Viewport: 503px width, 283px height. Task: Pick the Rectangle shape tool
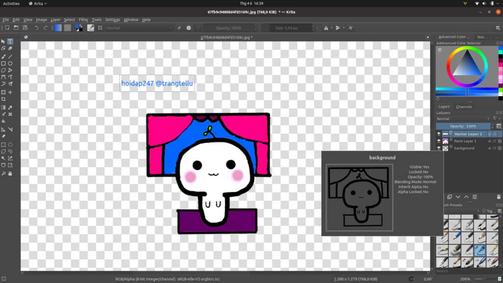pyautogui.click(x=3, y=63)
